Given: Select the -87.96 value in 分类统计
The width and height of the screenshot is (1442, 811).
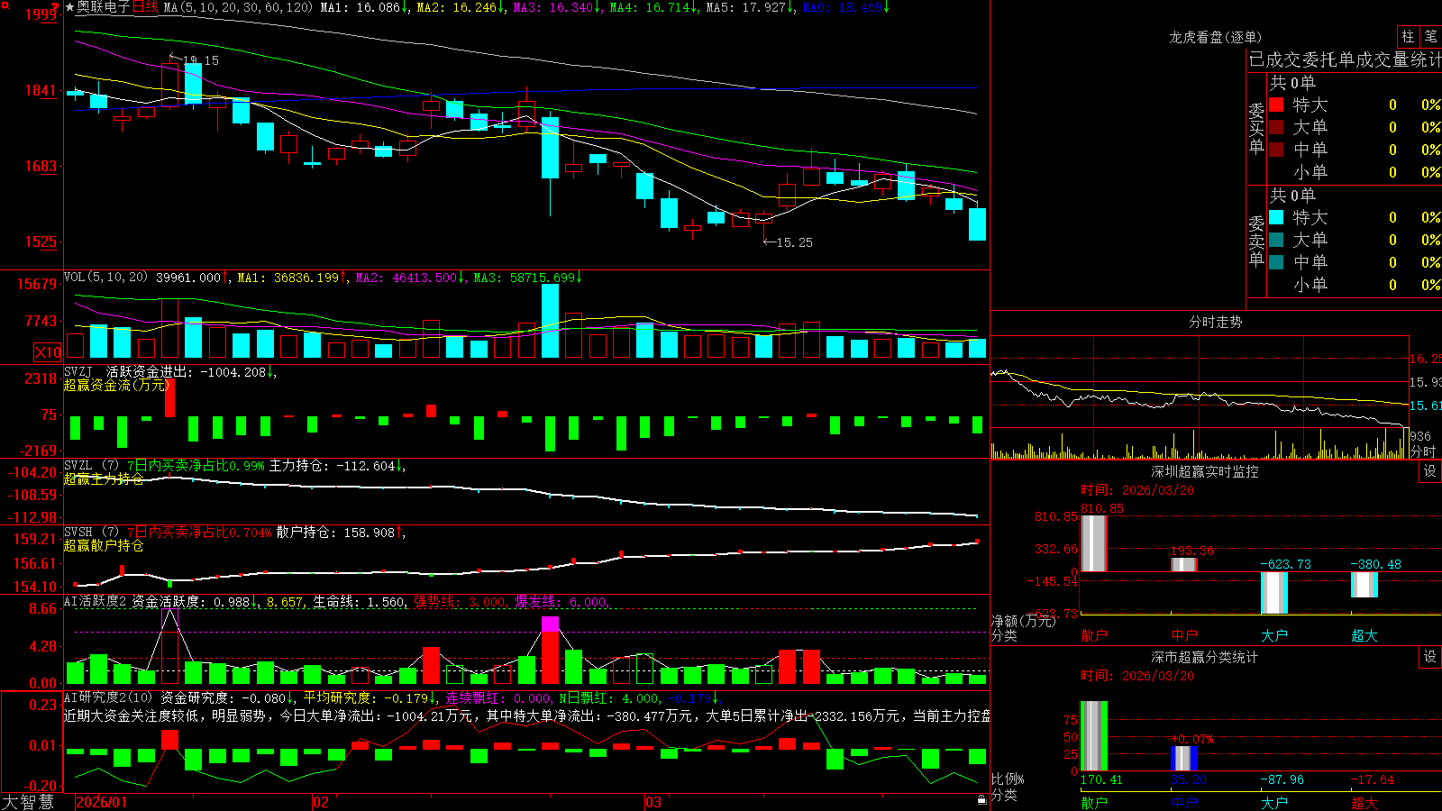Looking at the screenshot, I should tap(1282, 779).
